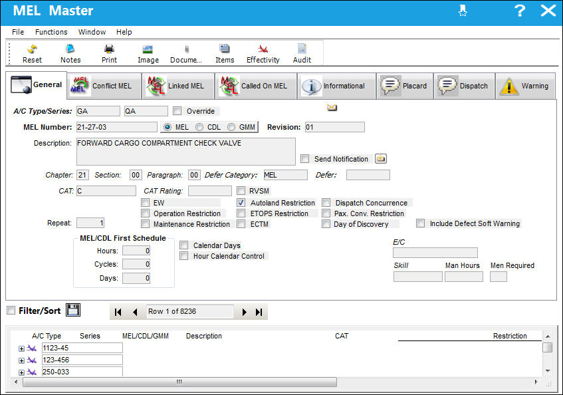Expand the 250-033 row
The height and width of the screenshot is (395, 563).
tap(21, 372)
